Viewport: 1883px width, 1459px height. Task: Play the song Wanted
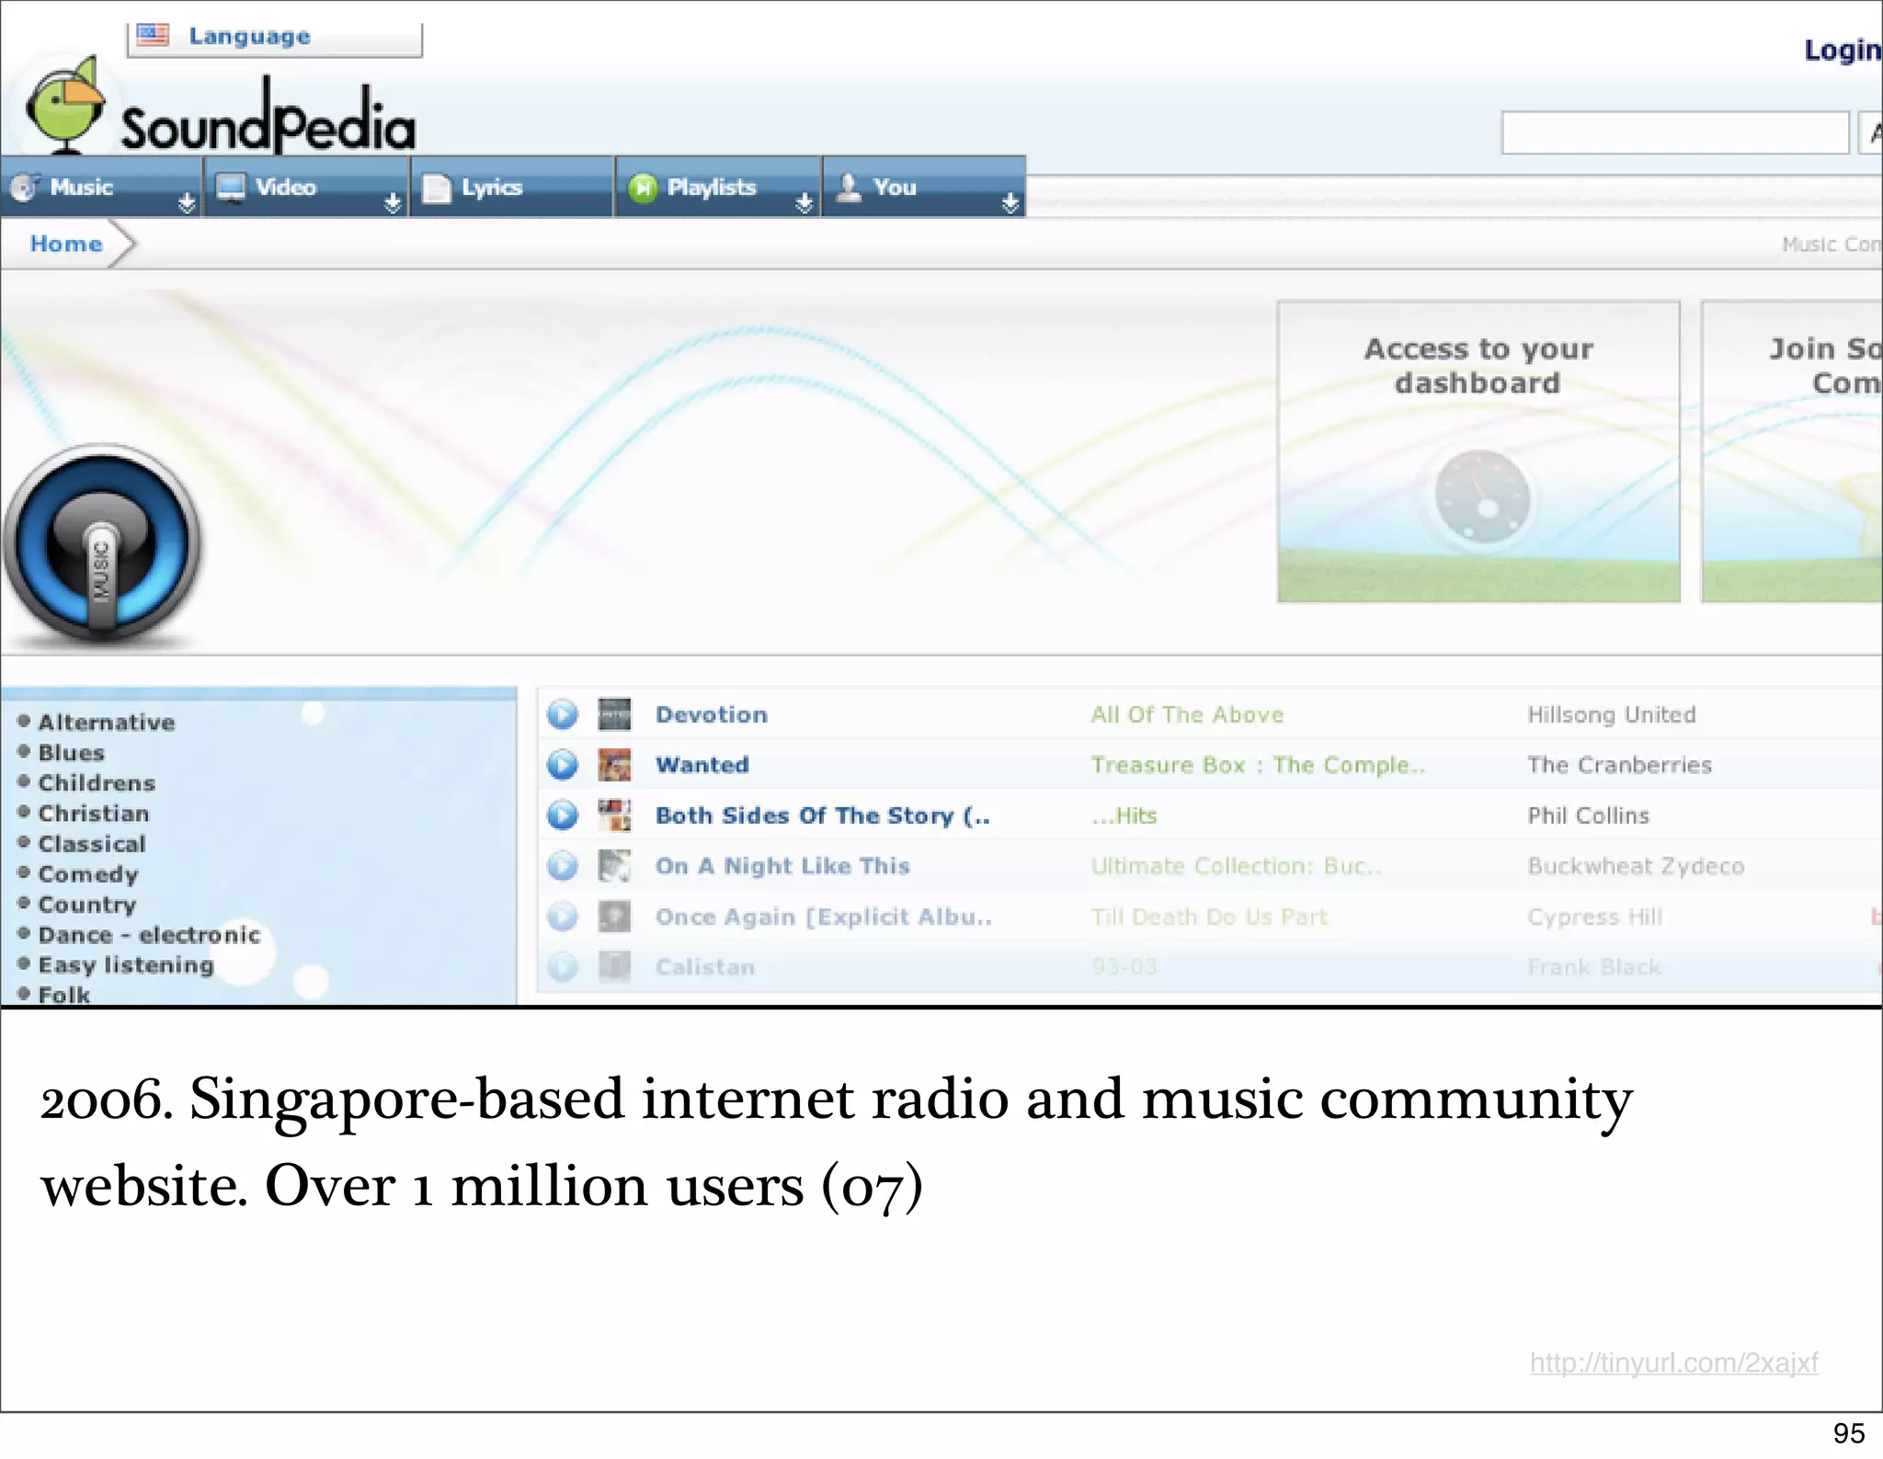point(563,765)
